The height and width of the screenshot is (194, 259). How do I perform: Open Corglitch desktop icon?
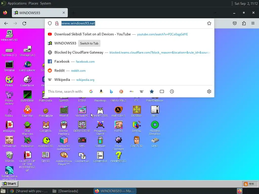[46, 127]
